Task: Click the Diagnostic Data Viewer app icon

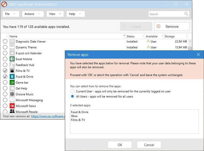Action: point(12,42)
